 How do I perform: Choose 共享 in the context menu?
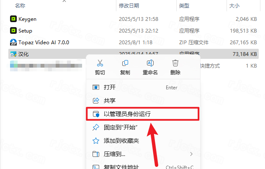(x=143, y=101)
